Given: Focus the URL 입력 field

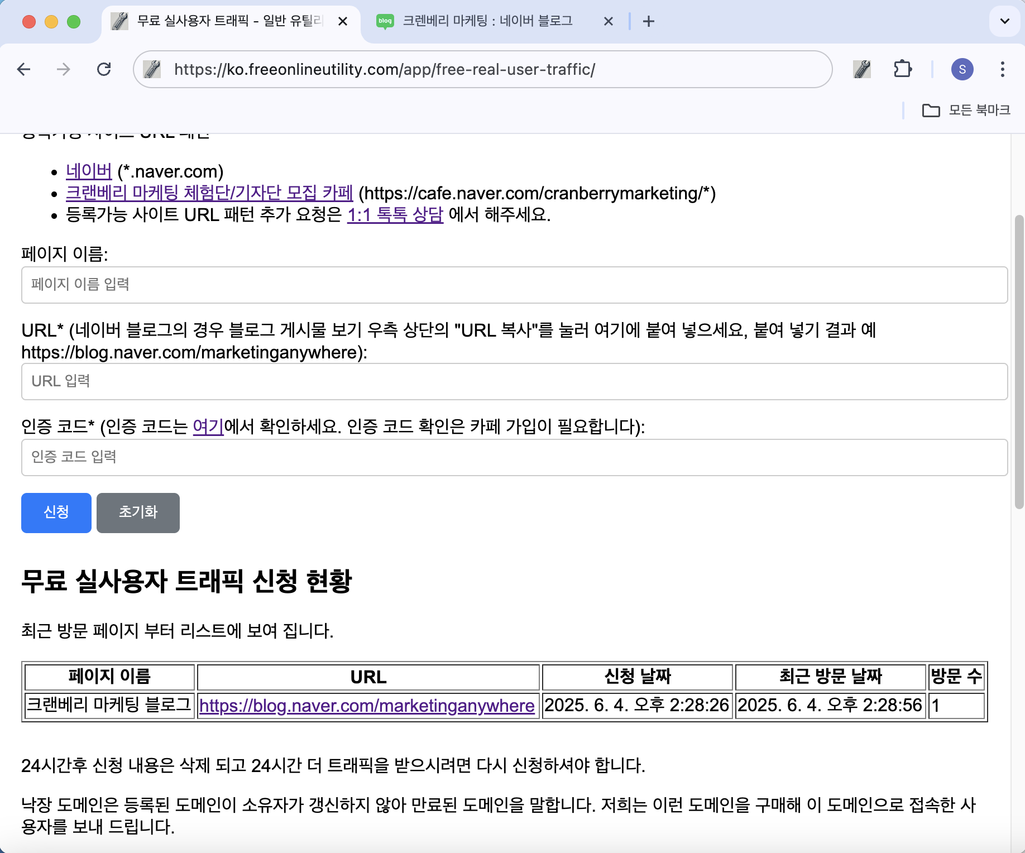Looking at the screenshot, I should coord(514,381).
